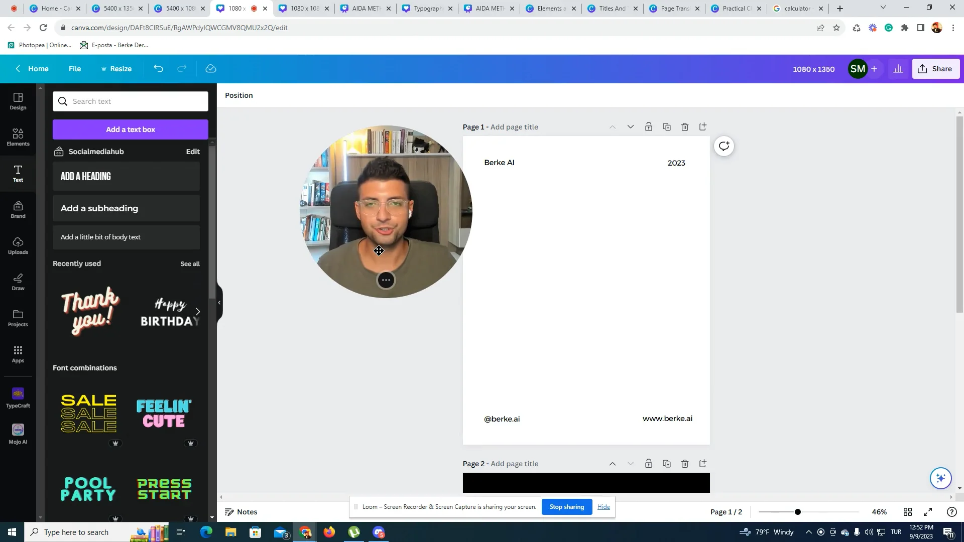Open the Elements panel
964x542 pixels.
[18, 137]
